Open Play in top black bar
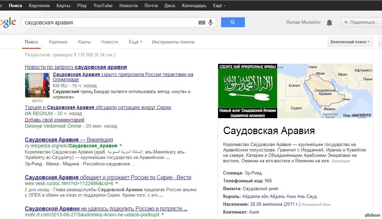Image resolution: width=382 pixels, height=219 pixels. tap(82, 5)
